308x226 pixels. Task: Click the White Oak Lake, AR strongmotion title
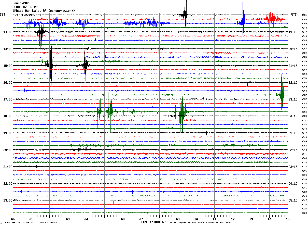tap(44, 11)
